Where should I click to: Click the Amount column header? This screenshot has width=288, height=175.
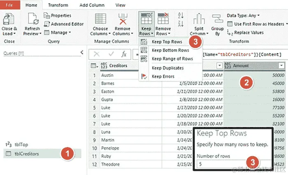pyautogui.click(x=255, y=66)
